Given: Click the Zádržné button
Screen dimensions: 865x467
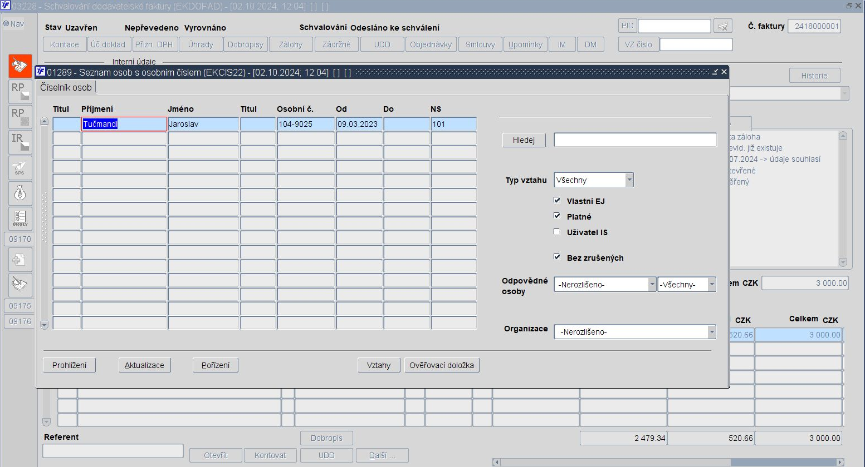Looking at the screenshot, I should tap(336, 44).
